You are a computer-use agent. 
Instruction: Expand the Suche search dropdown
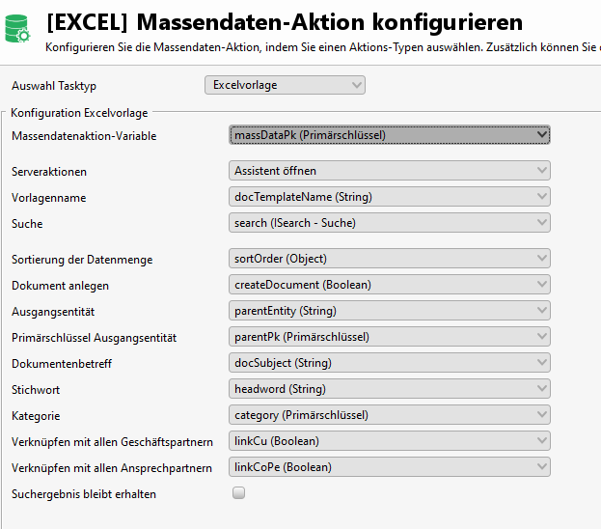point(390,223)
